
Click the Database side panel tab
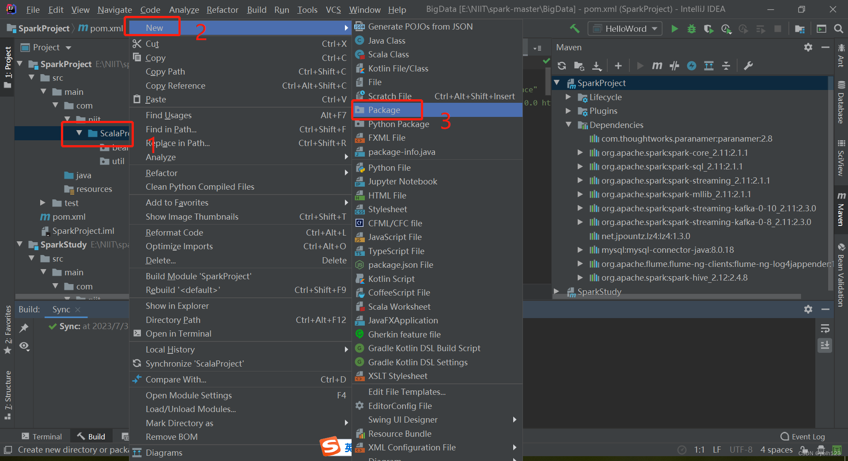tap(841, 102)
